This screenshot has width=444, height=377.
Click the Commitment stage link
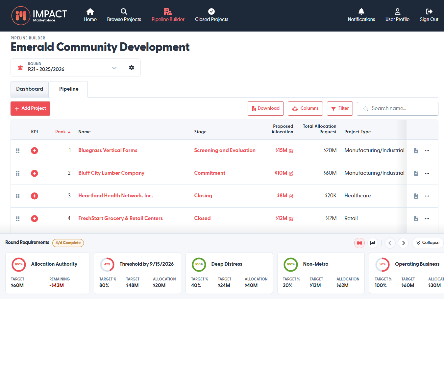pos(210,173)
